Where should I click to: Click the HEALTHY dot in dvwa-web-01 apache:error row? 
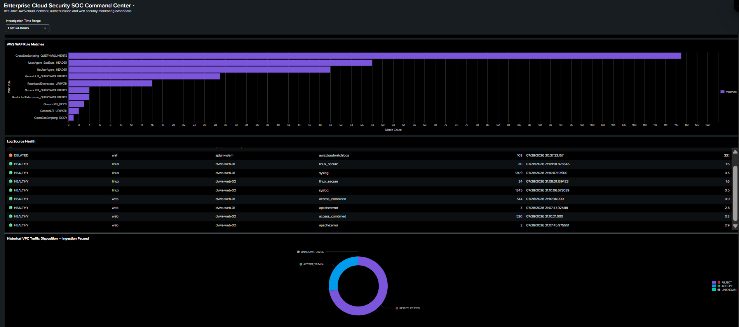[10, 208]
